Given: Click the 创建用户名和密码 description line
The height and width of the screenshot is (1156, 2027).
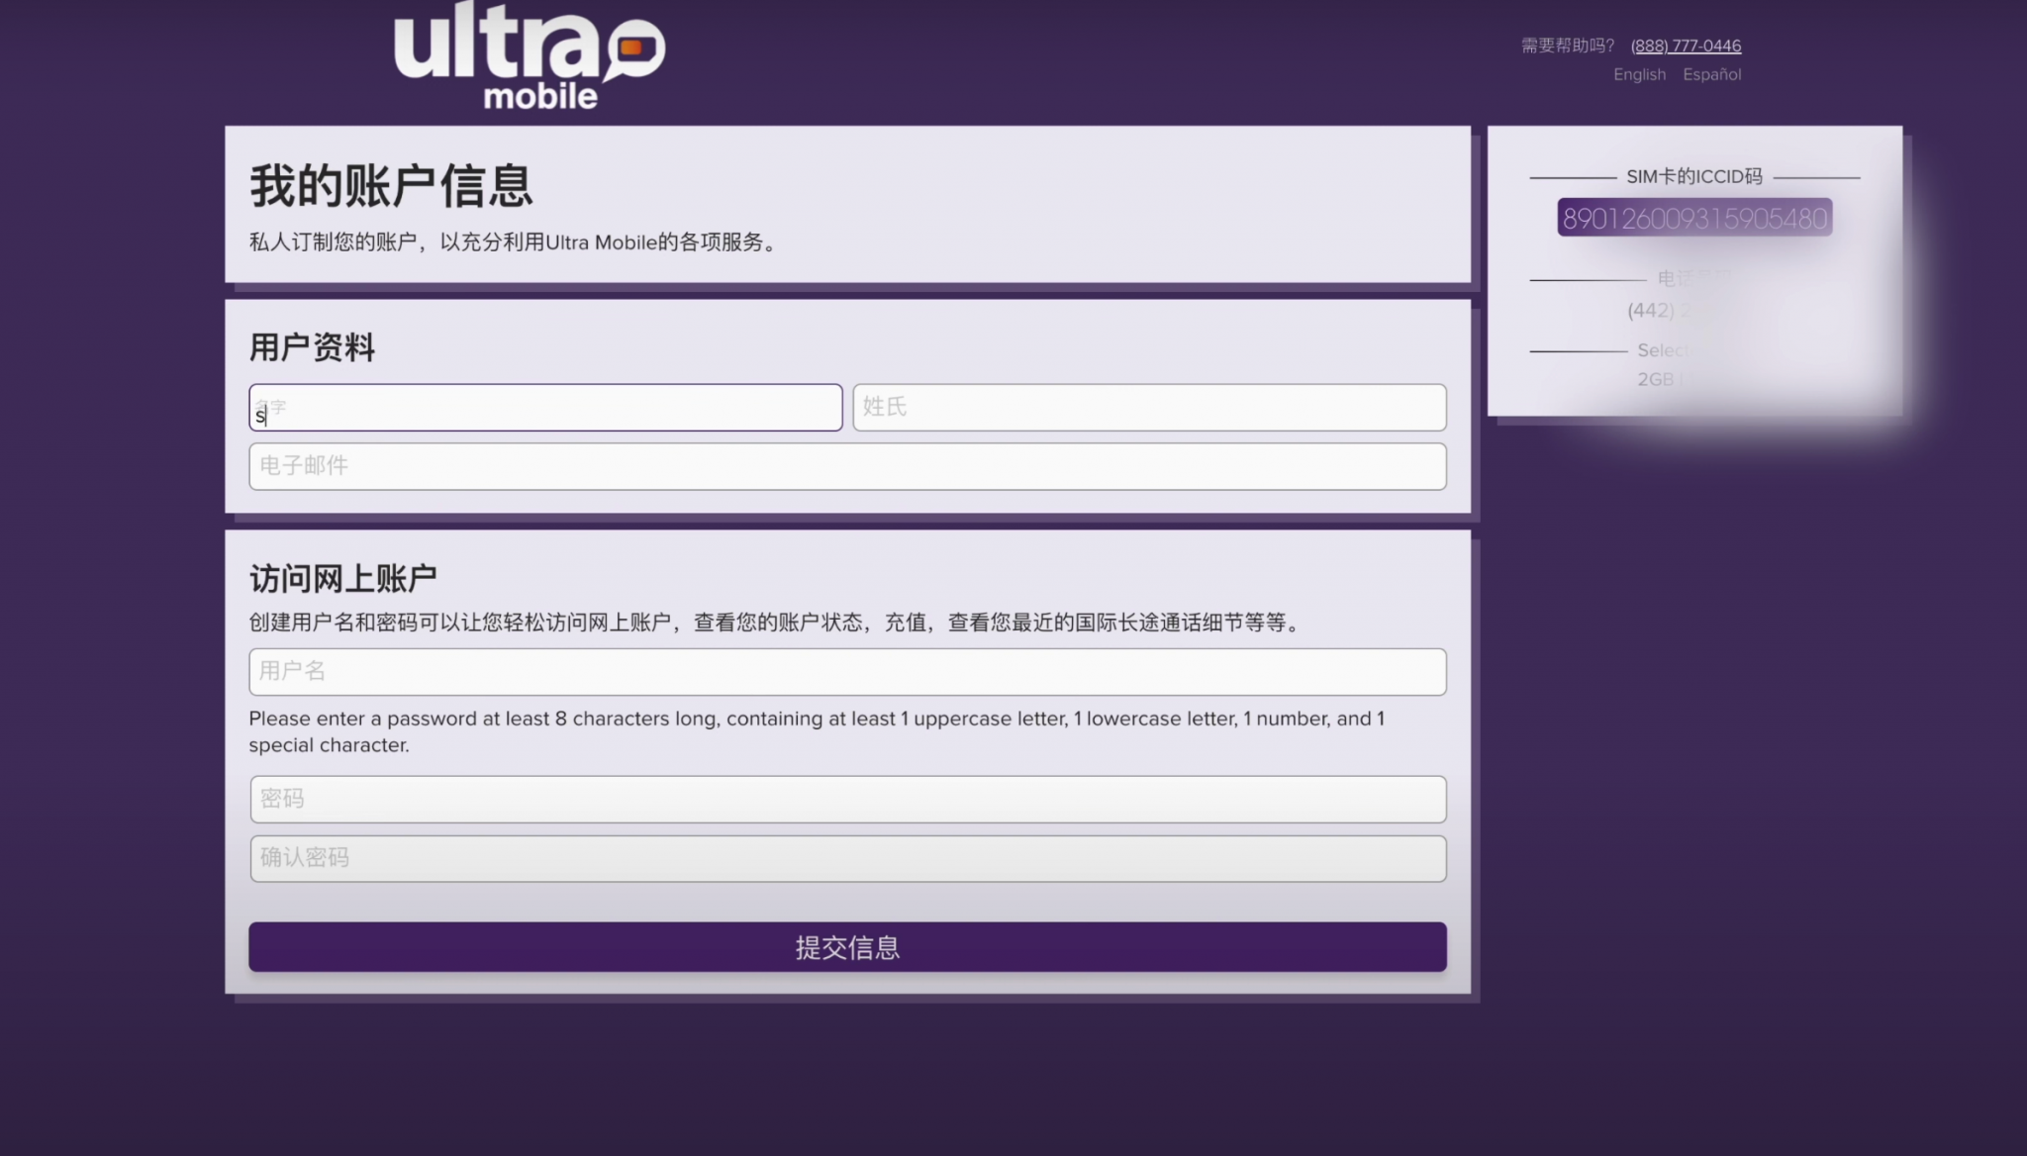Looking at the screenshot, I should (x=774, y=623).
